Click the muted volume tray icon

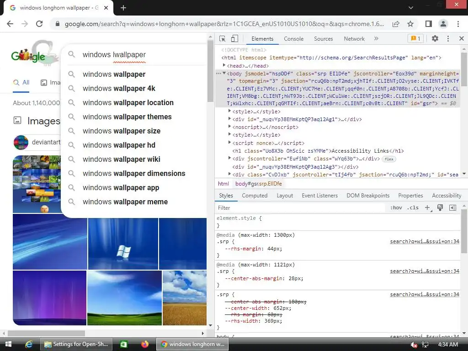pyautogui.click(x=414, y=345)
